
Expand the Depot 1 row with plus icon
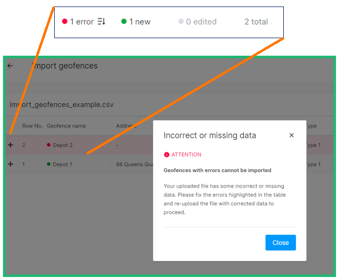[x=11, y=165]
